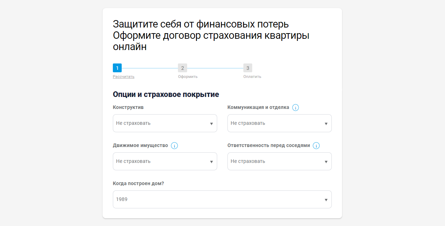Select the step 2 number badge

[x=183, y=68]
